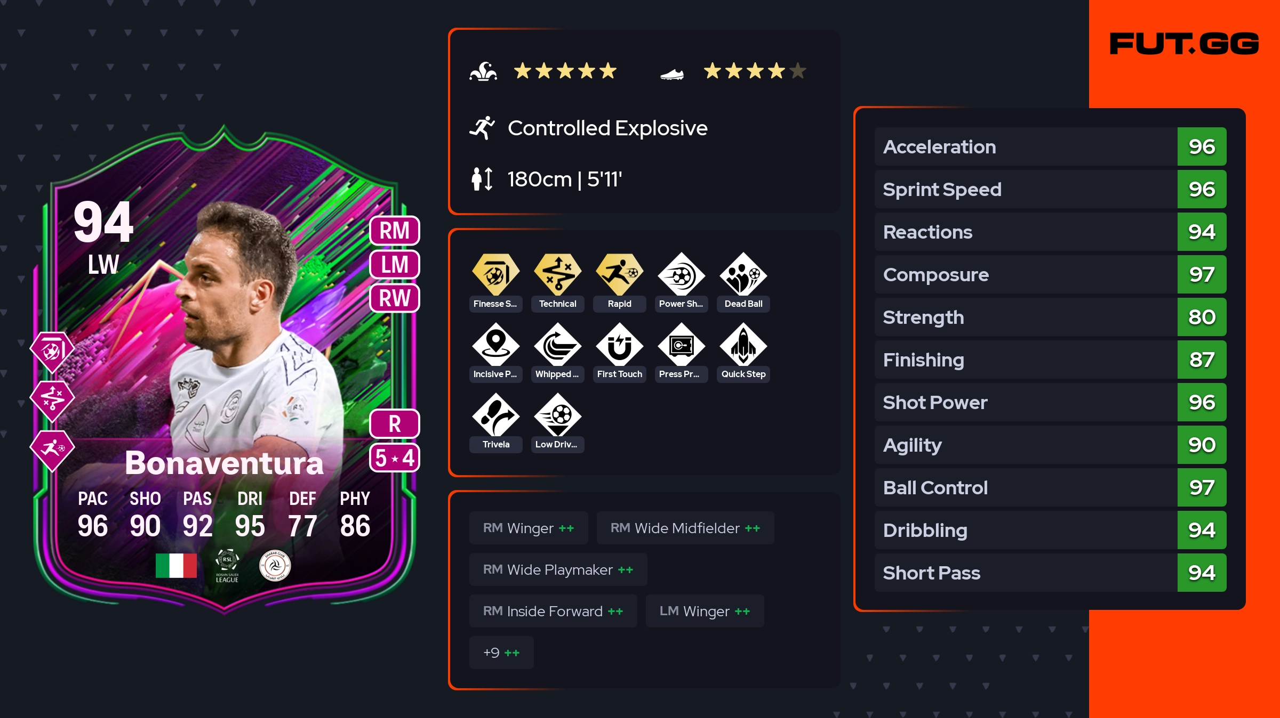Click the Finesse Shot playstyle icon
Viewport: 1280px width, 718px height.
point(495,275)
